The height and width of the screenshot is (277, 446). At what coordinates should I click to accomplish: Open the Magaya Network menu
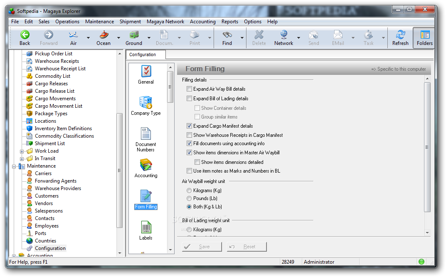(165, 22)
